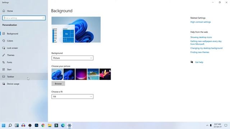Viewport: 230px width, 129px height.
Task: Open the Finding new themes link
Action: [x=200, y=52]
